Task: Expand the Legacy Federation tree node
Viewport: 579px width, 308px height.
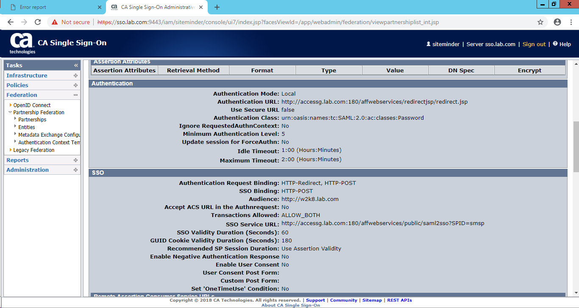Action: pyautogui.click(x=11, y=150)
